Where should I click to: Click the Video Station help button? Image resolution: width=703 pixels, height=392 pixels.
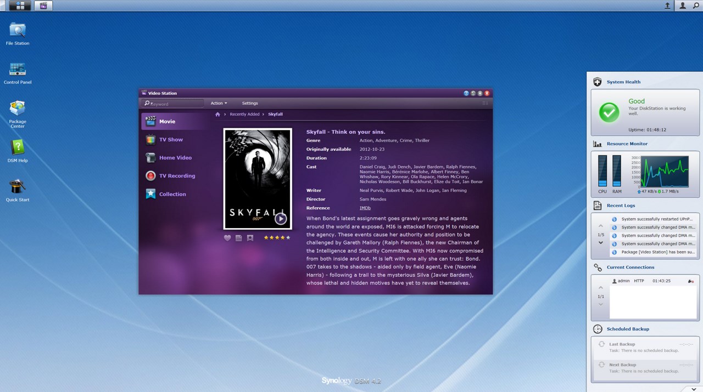coord(466,93)
